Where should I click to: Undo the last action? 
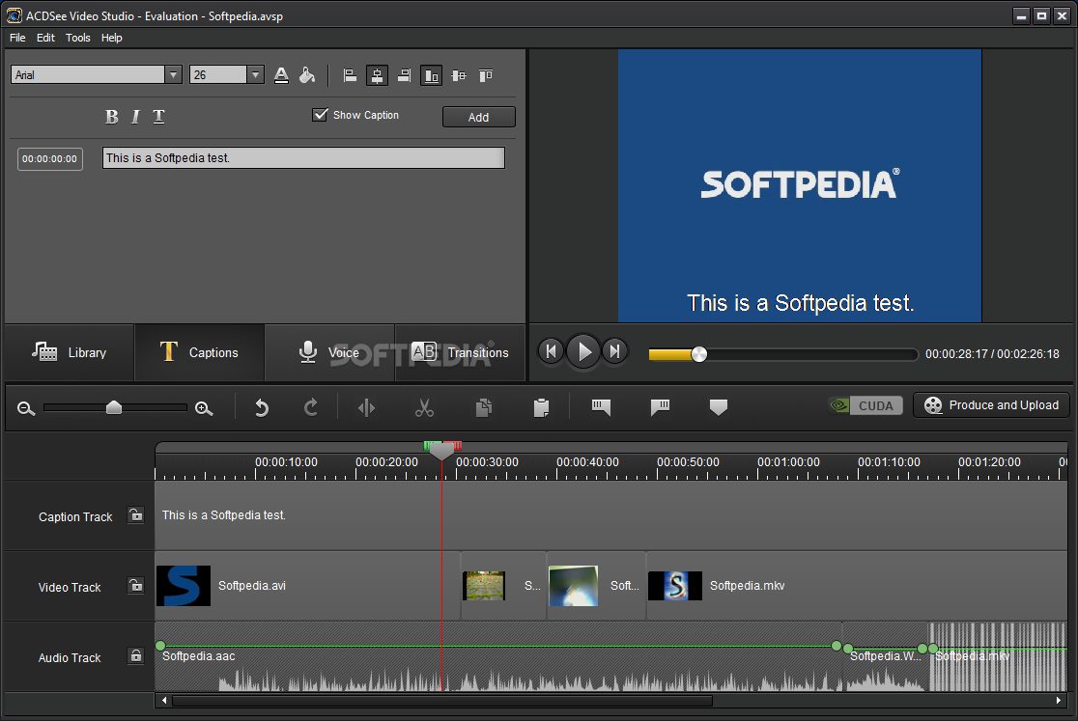click(x=261, y=408)
